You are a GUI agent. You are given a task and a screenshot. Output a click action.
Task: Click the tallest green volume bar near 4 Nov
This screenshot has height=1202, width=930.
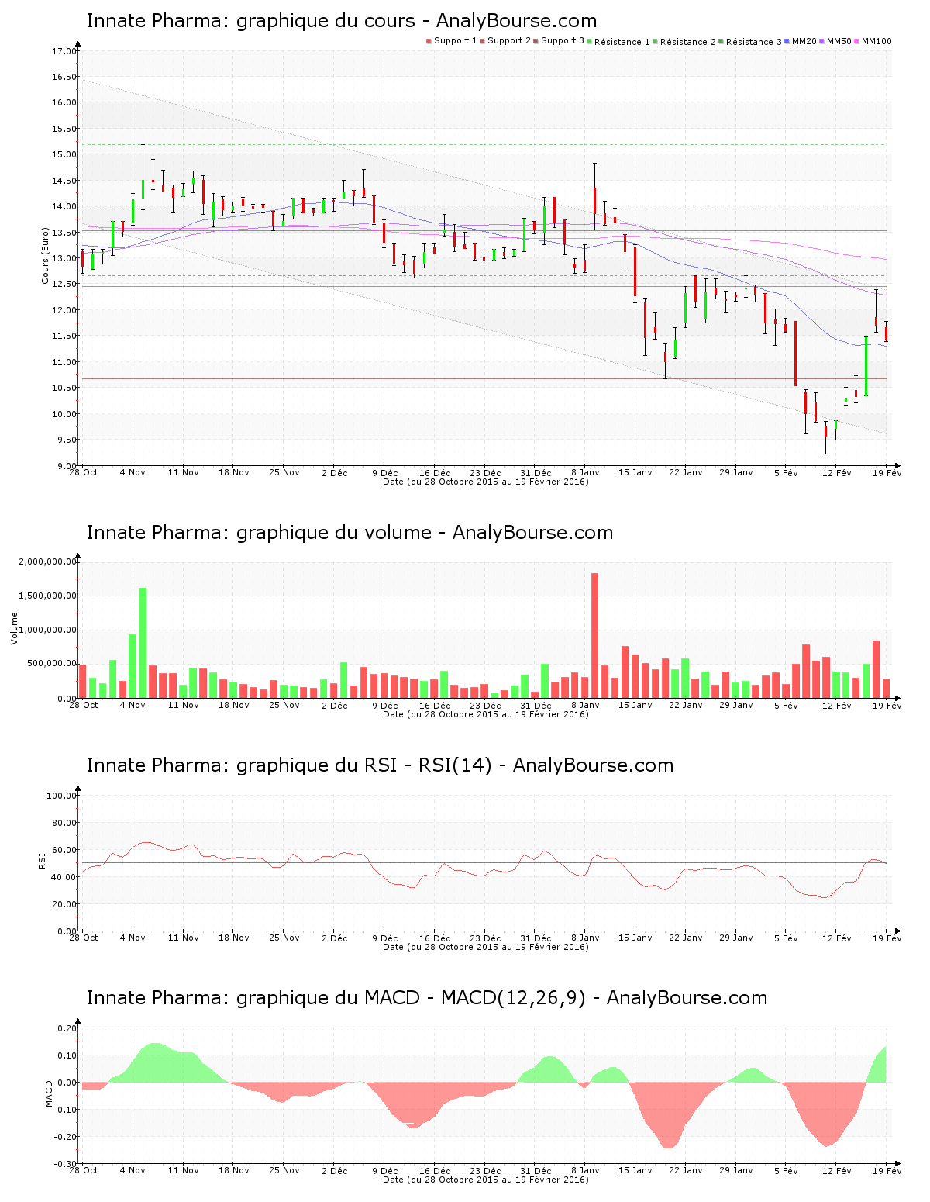point(143,643)
